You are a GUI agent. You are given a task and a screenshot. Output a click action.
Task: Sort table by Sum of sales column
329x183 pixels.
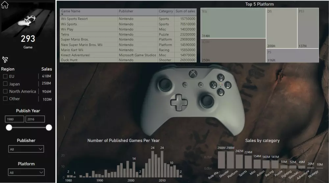coord(185,11)
